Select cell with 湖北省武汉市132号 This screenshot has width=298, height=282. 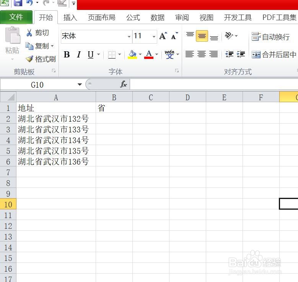[56, 119]
